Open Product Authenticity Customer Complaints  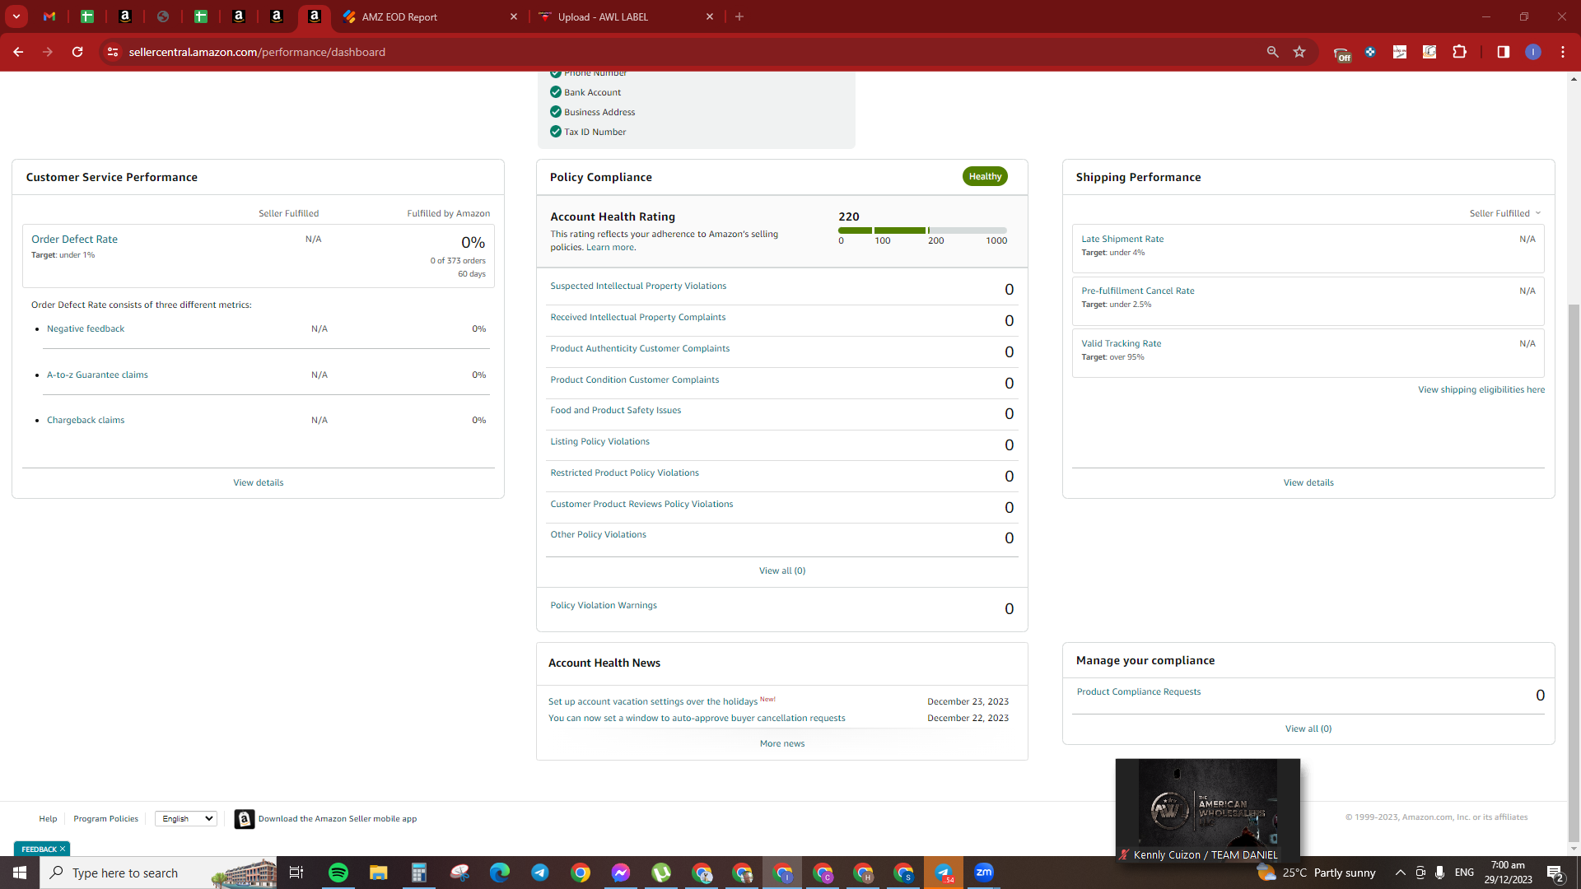[x=640, y=348]
